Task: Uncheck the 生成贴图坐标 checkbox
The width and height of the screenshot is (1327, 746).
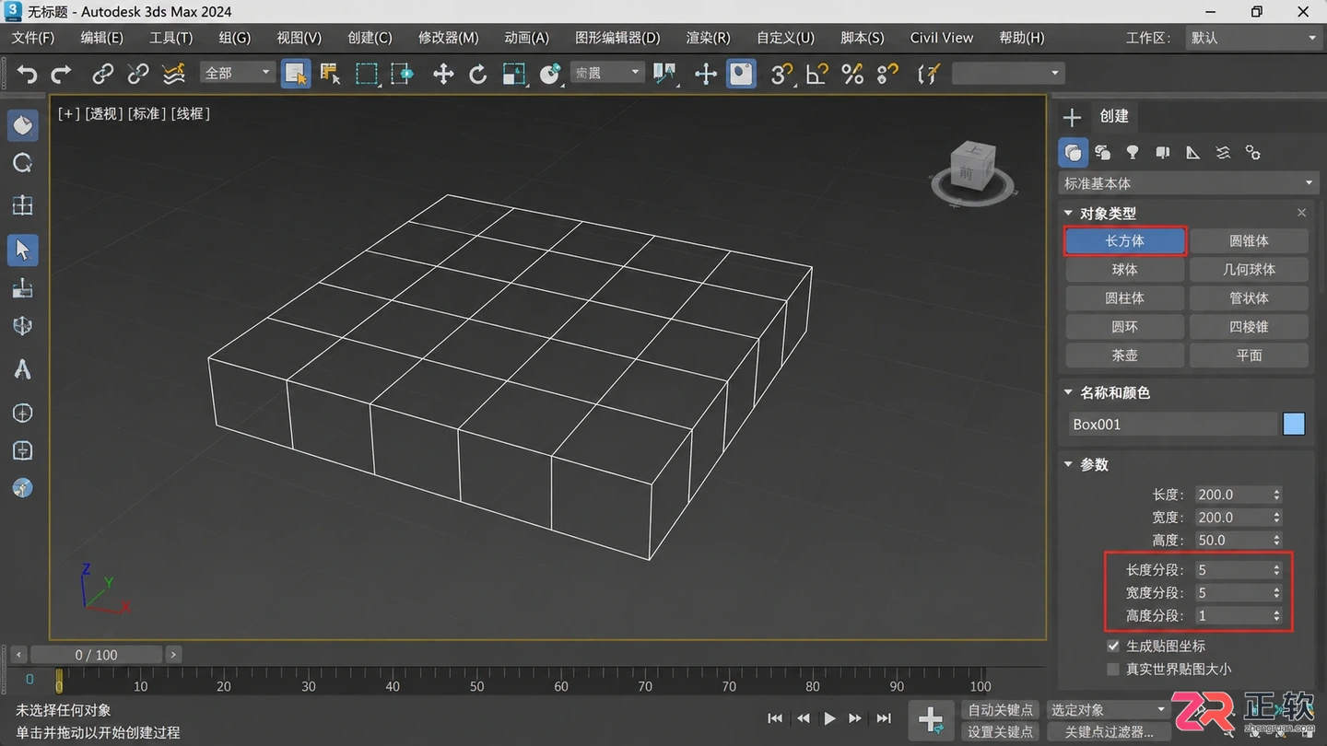Action: 1113,646
